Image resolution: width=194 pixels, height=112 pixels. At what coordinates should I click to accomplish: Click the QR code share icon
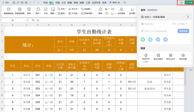(x=165, y=40)
